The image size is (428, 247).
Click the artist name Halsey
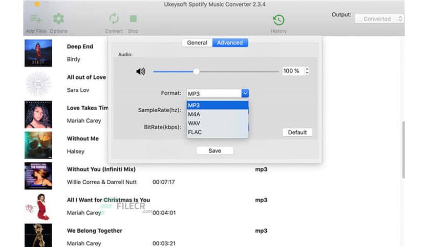pos(76,152)
